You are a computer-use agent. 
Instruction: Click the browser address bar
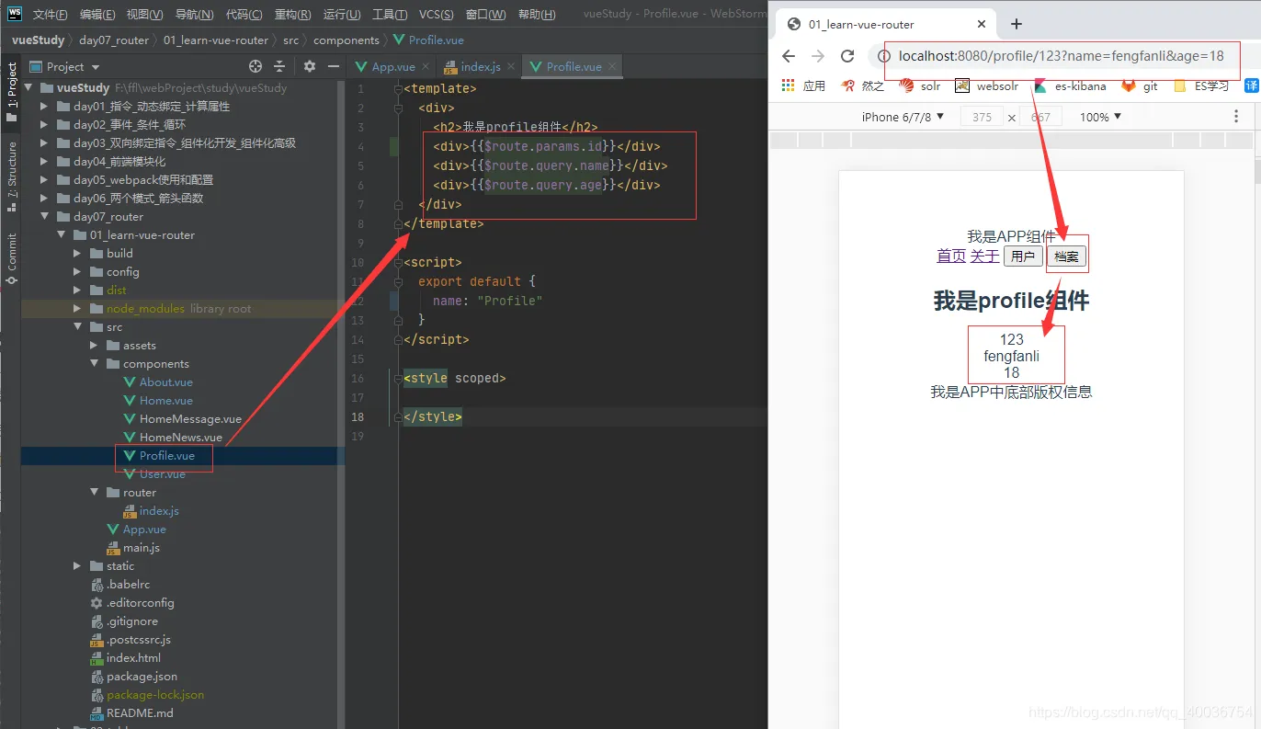tap(1061, 56)
